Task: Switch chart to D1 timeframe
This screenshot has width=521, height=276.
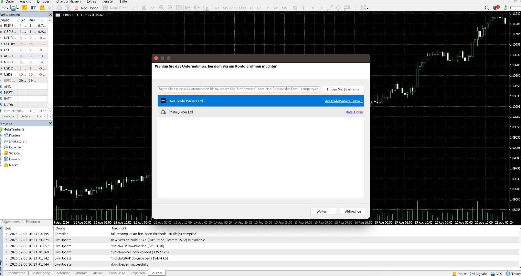Action: pyautogui.click(x=267, y=8)
